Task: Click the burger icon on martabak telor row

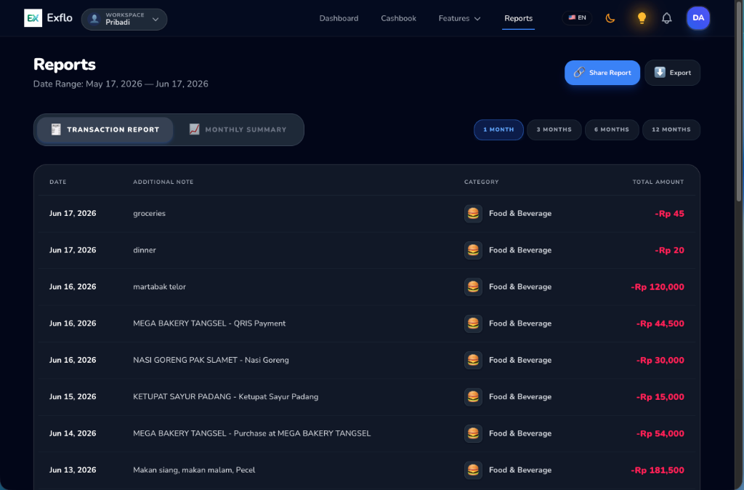Action: point(473,286)
